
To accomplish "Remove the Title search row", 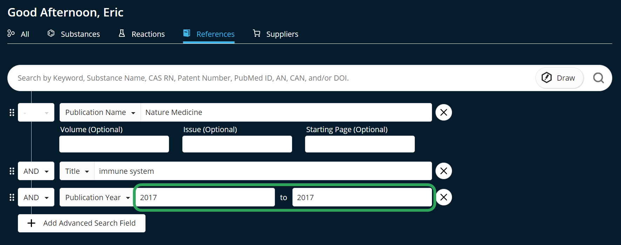I will point(444,171).
